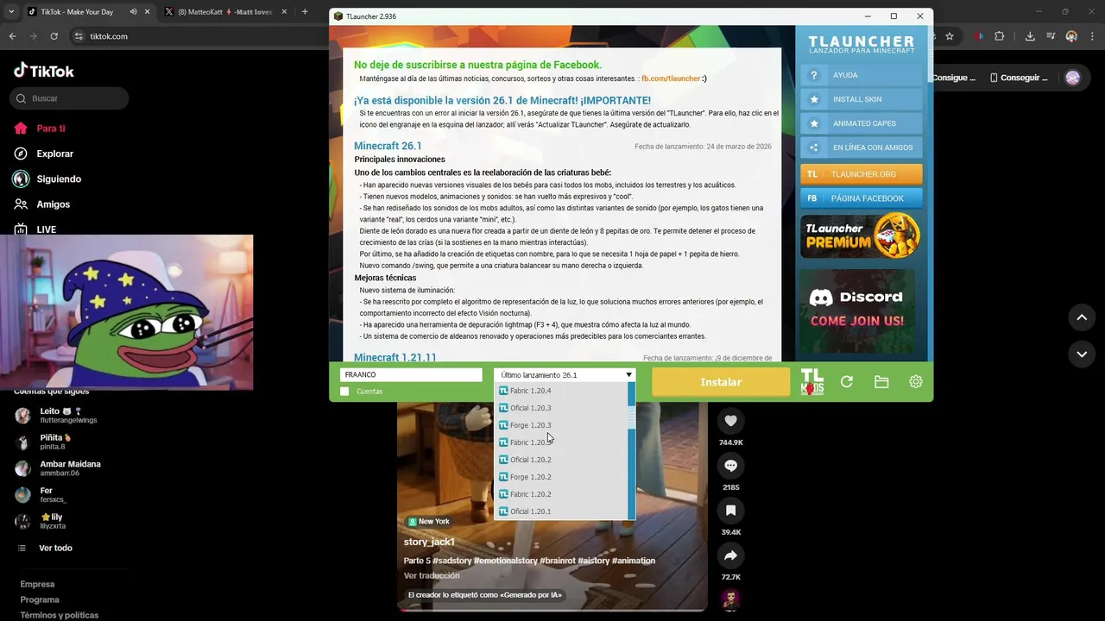Viewport: 1105px width, 621px height.
Task: Bookmark this page with the star icon
Action: (x=950, y=36)
